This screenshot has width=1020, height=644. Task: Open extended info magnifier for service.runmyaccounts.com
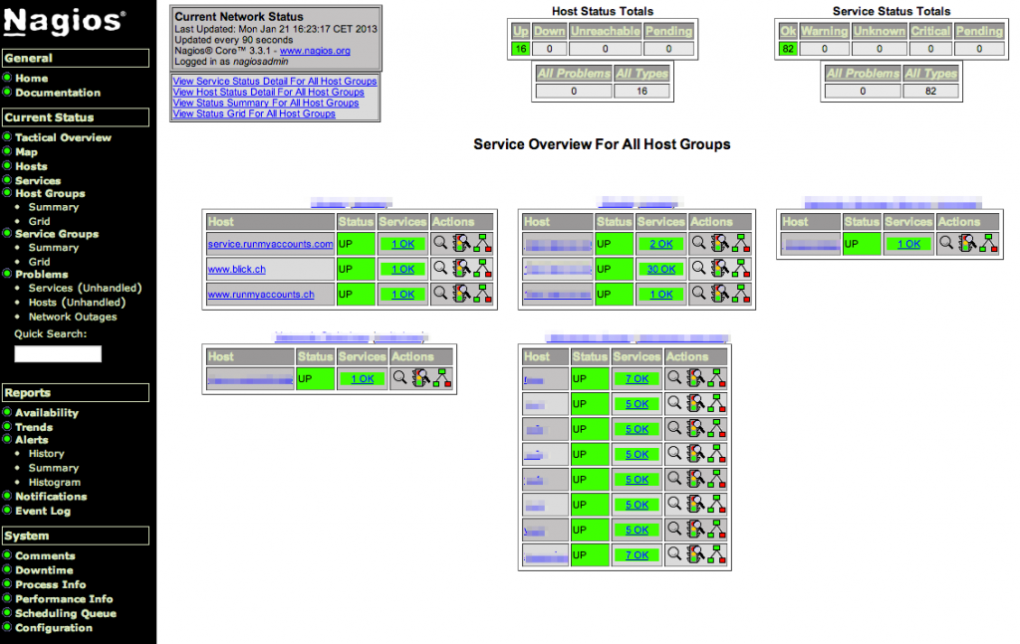[440, 243]
